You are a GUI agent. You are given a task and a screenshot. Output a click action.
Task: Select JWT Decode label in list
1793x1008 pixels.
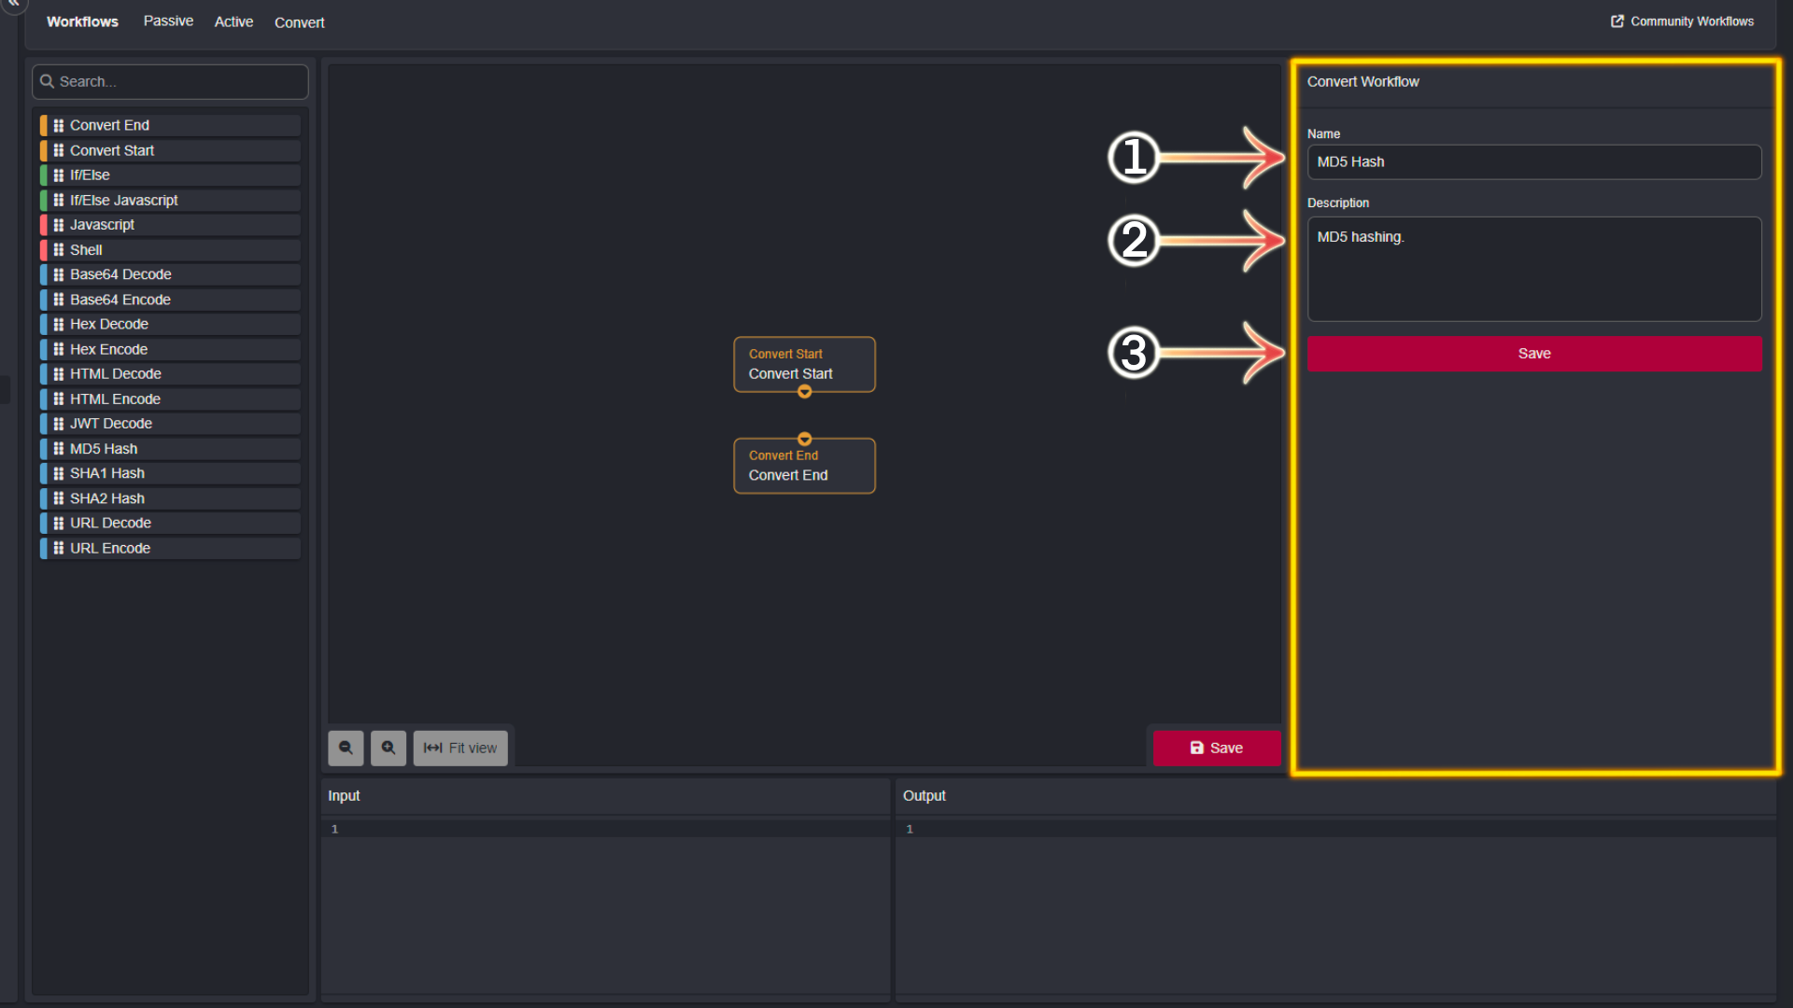(x=110, y=424)
